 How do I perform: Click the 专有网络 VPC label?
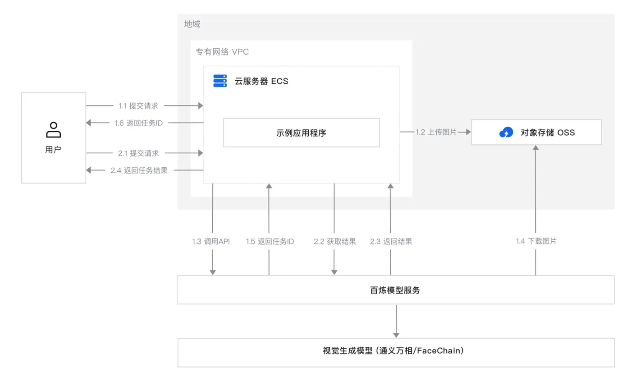222,52
